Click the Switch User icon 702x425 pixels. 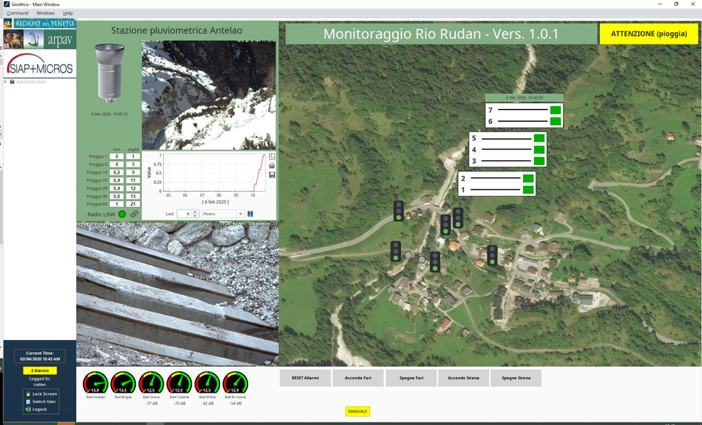click(x=27, y=402)
